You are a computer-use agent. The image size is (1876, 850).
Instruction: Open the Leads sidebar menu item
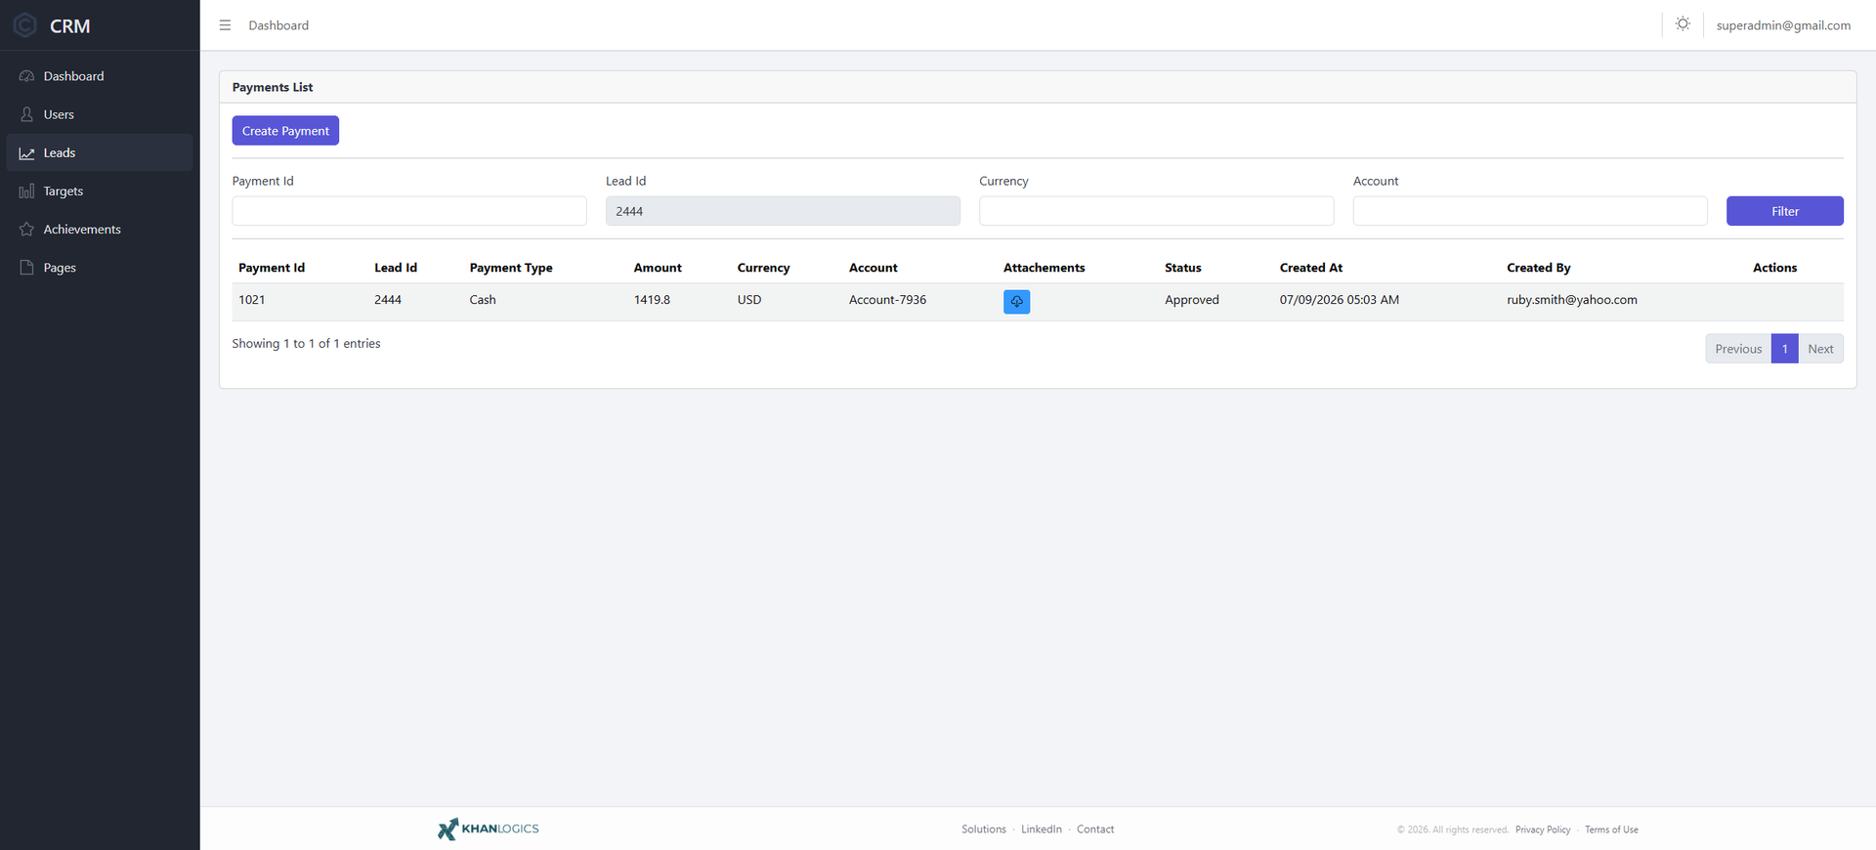coord(100,152)
